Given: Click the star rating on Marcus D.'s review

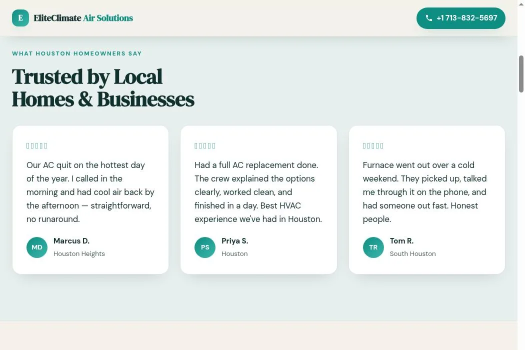Looking at the screenshot, I should 37,145.
